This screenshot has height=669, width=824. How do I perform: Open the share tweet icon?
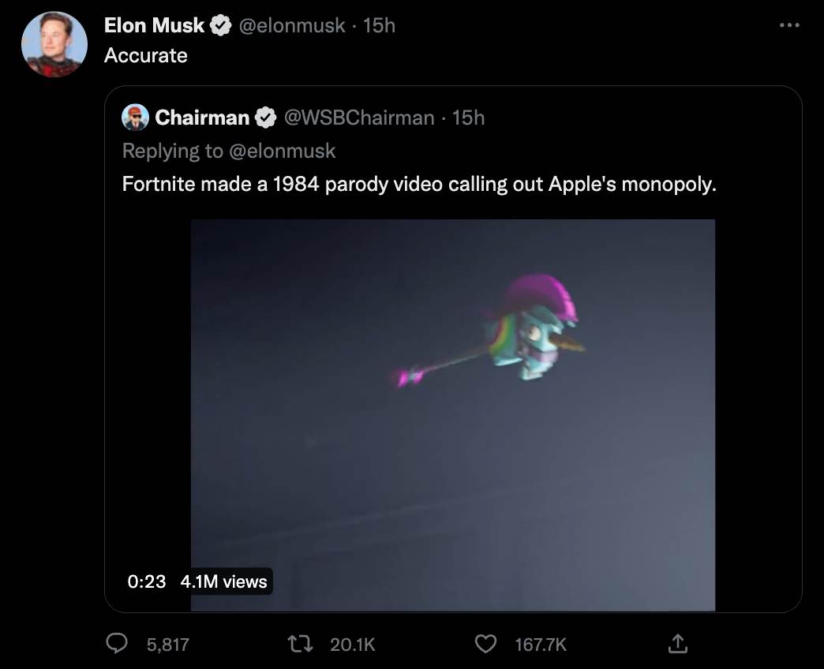point(677,645)
